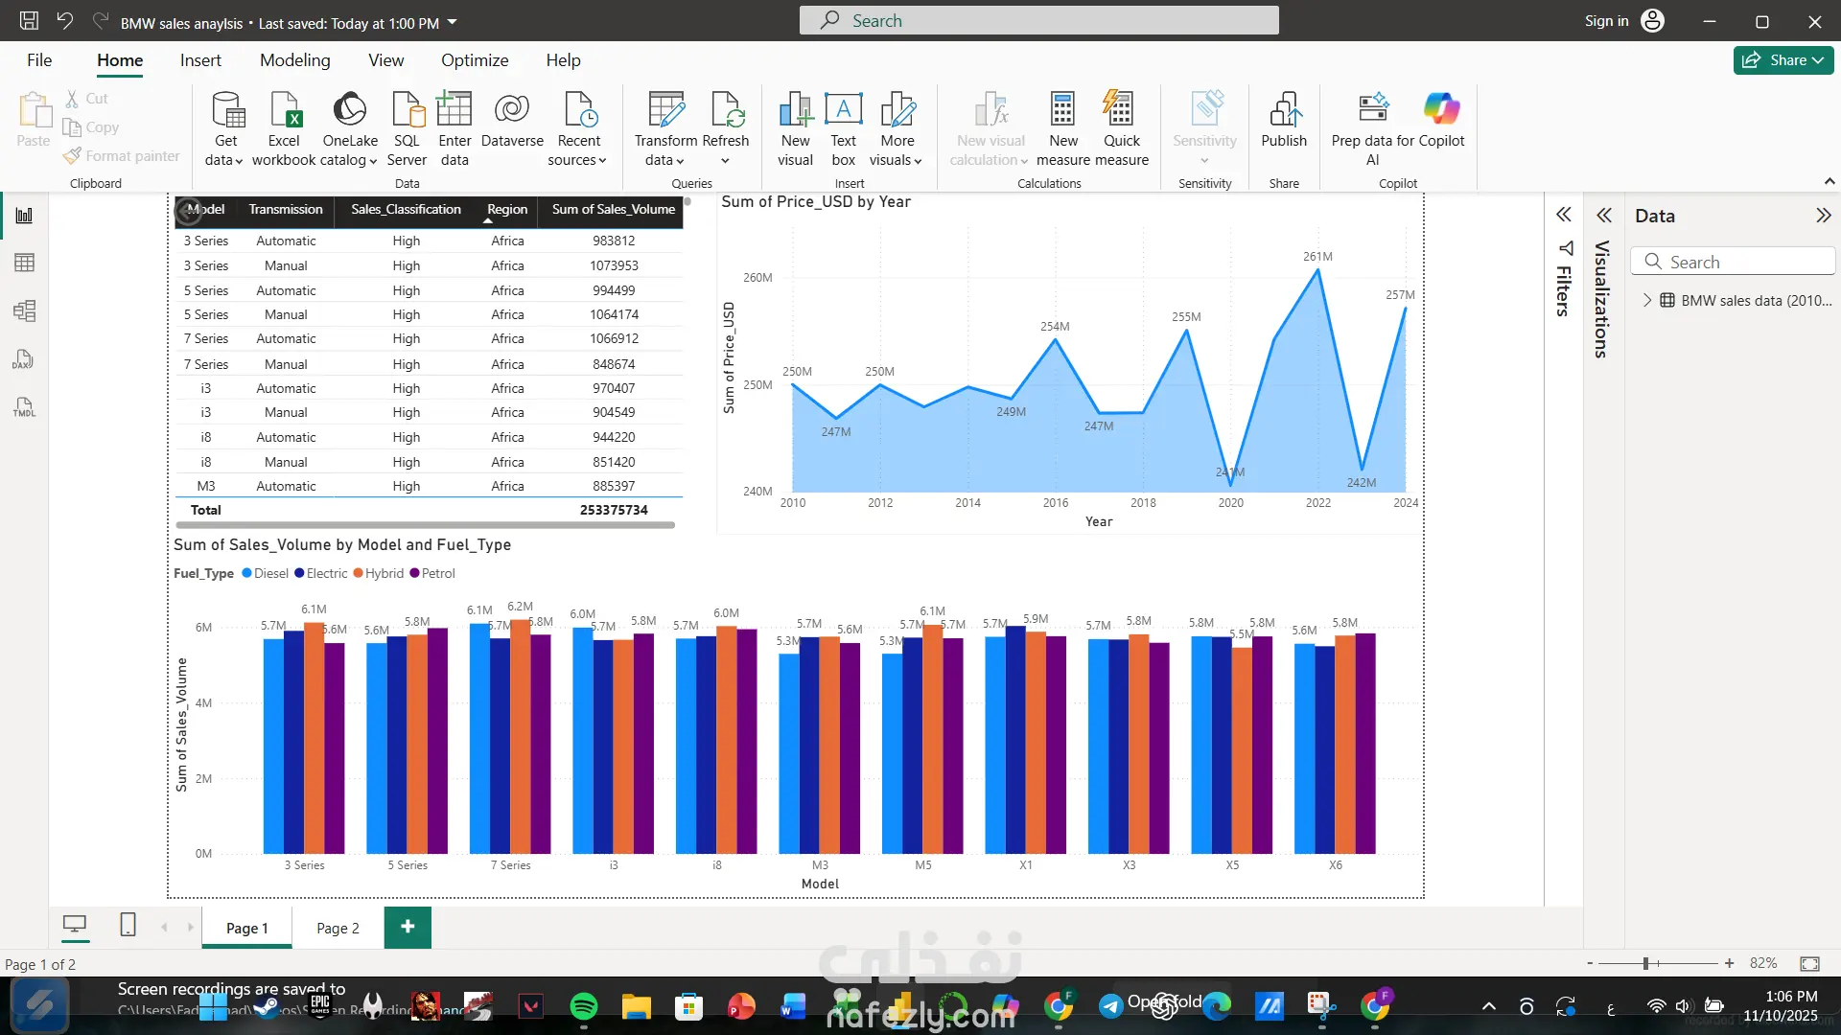This screenshot has width=1841, height=1035.
Task: Open DAX query view in sidebar
Action: coord(24,359)
